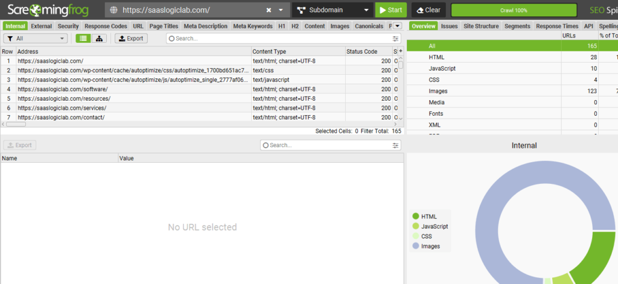Viewport: 618px width, 284px height.
Task: Sort by Status Code column header
Action: point(369,52)
